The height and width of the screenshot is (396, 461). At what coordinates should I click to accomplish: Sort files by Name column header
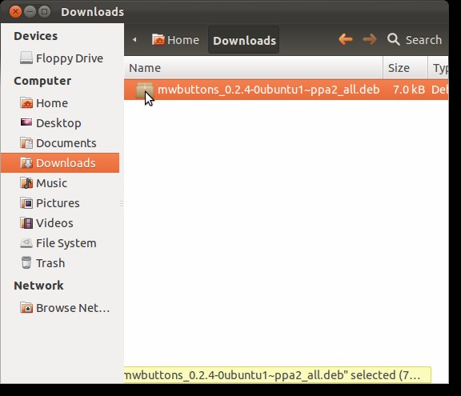(254, 68)
